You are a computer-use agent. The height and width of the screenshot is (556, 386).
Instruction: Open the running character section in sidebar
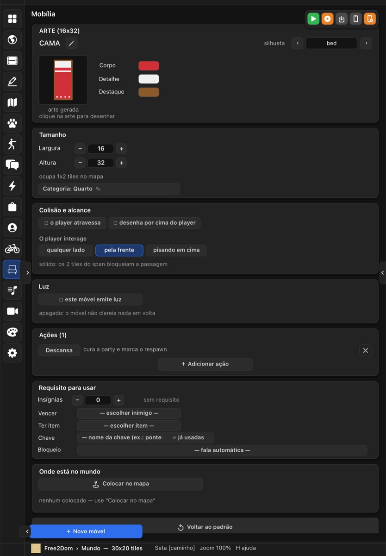(12, 144)
